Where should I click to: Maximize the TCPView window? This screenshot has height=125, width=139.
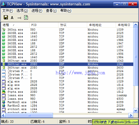tap(124, 4)
